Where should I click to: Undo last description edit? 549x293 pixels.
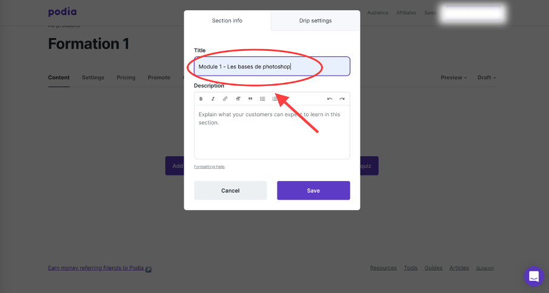click(x=330, y=99)
